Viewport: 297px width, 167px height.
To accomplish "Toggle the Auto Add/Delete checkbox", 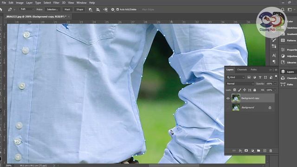I will [x=117, y=9].
